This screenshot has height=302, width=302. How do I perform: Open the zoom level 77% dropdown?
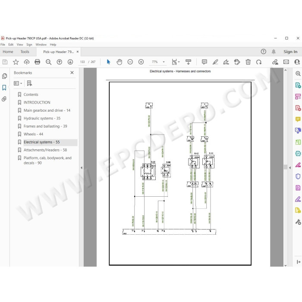(x=164, y=62)
